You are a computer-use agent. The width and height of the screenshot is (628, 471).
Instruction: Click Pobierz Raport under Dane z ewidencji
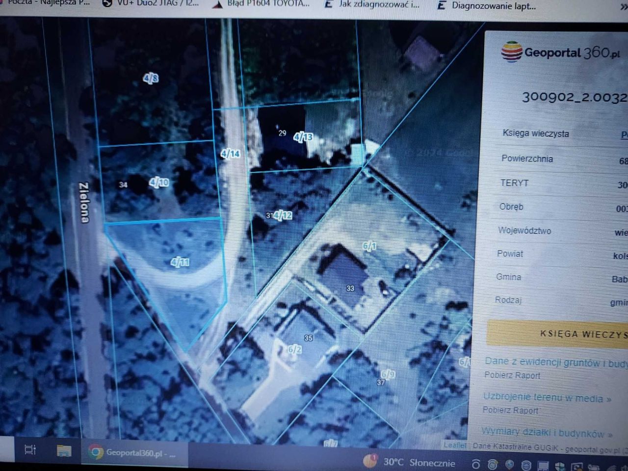[512, 375]
